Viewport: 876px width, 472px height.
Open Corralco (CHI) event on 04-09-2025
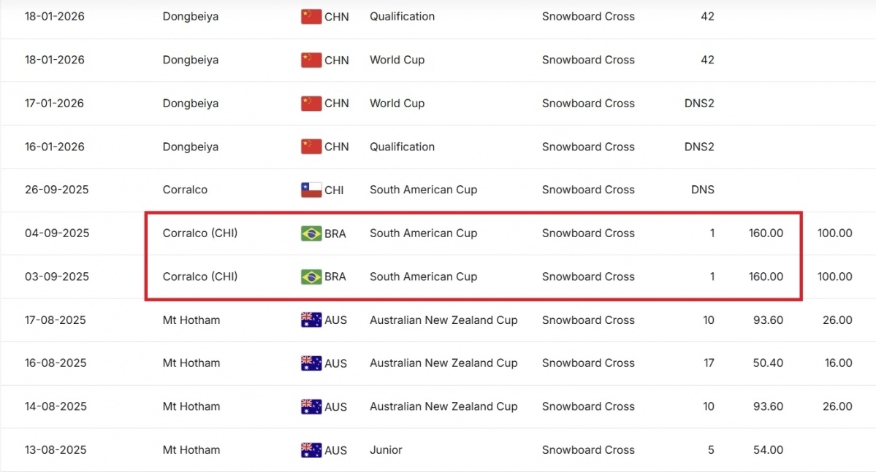click(199, 233)
